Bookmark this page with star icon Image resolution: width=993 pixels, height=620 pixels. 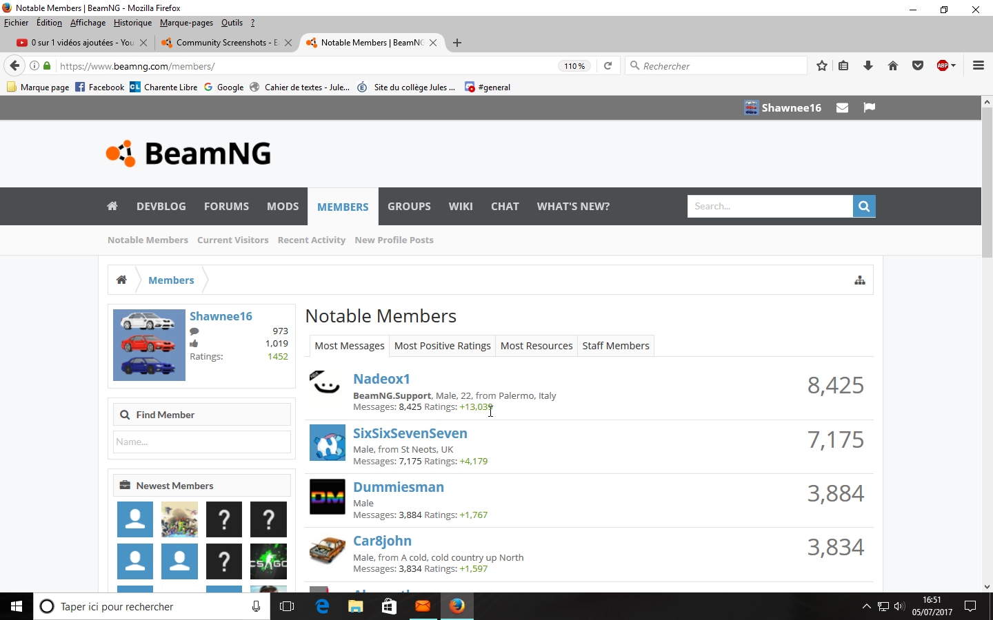(x=821, y=66)
